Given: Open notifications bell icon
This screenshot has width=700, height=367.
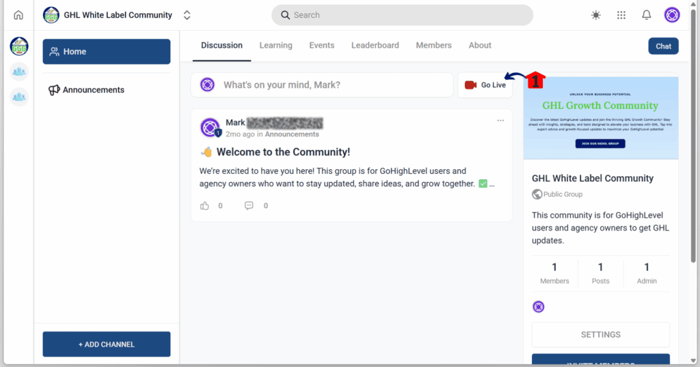Looking at the screenshot, I should tap(646, 15).
